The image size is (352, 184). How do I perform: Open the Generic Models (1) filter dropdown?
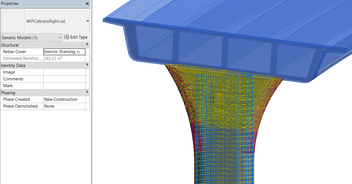point(59,37)
